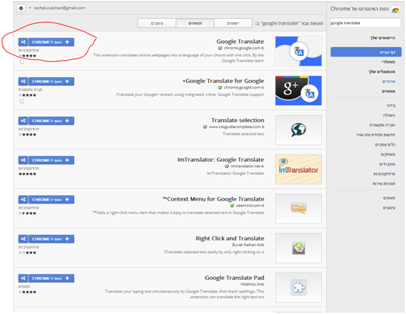Screen dimensions: 406x314
Task: Open Google Translate Pad puzzle thumbnail
Action: (298, 287)
